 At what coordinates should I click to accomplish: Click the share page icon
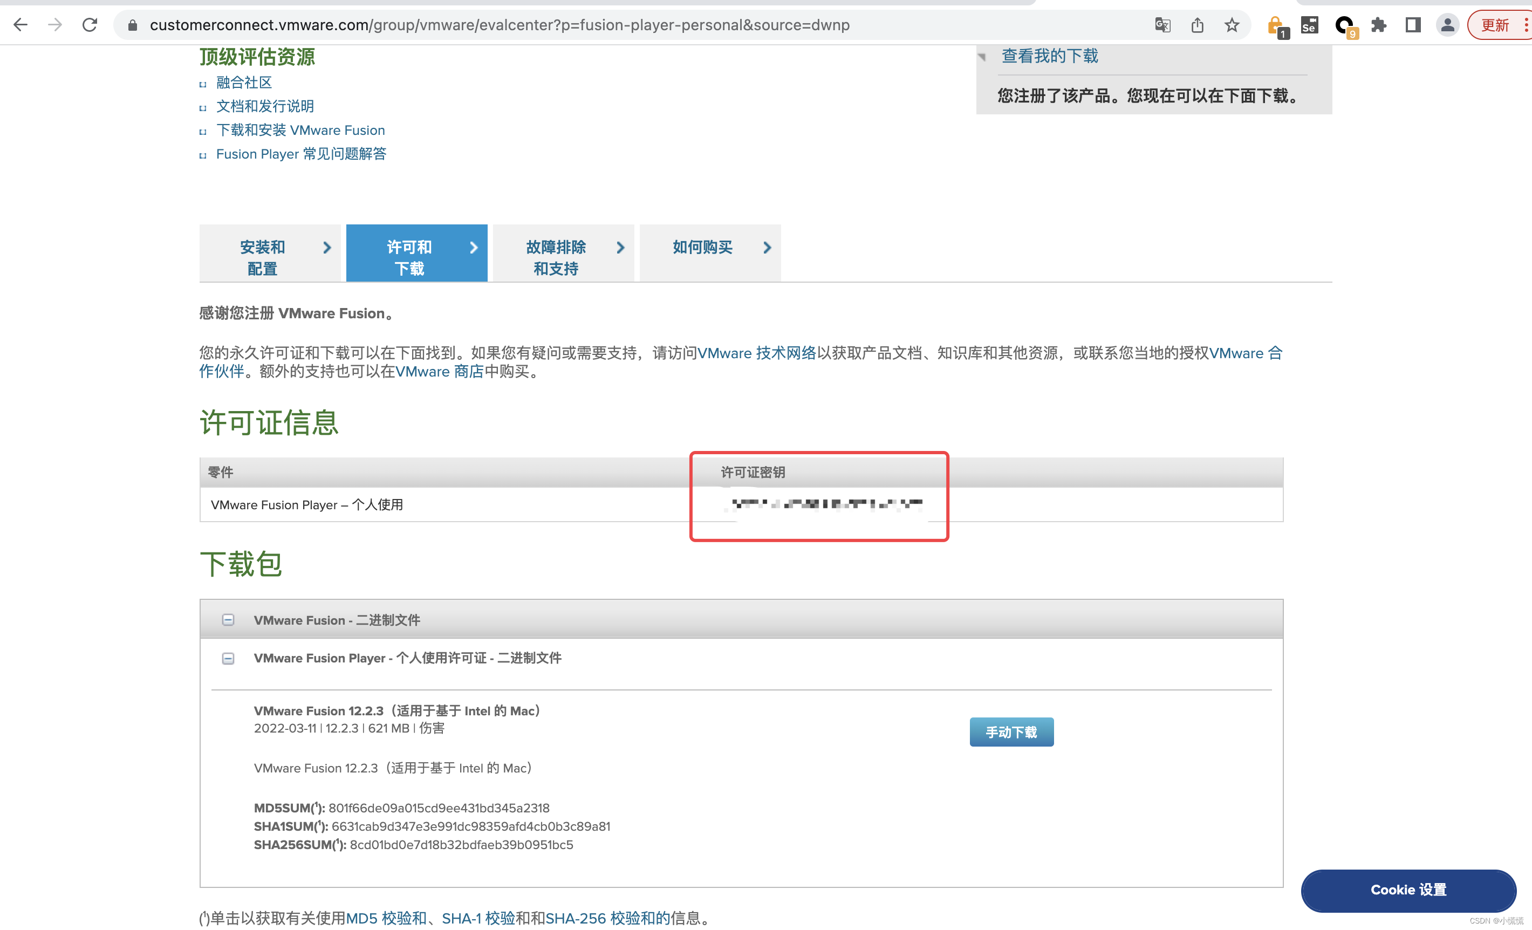1197,25
